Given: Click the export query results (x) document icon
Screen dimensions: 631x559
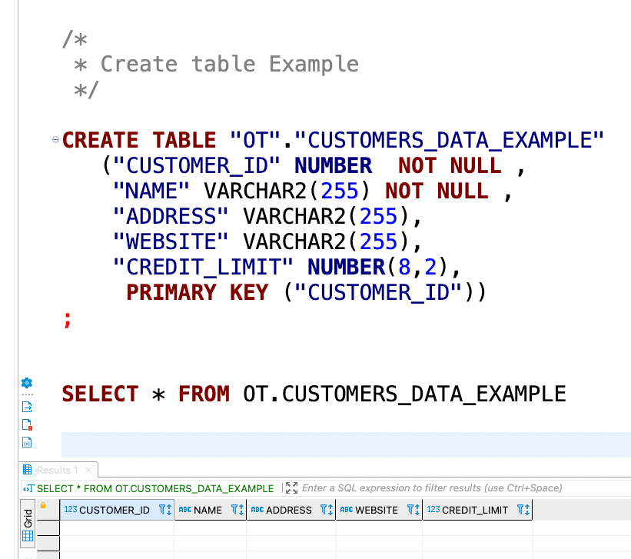Looking at the screenshot, I should (x=27, y=443).
